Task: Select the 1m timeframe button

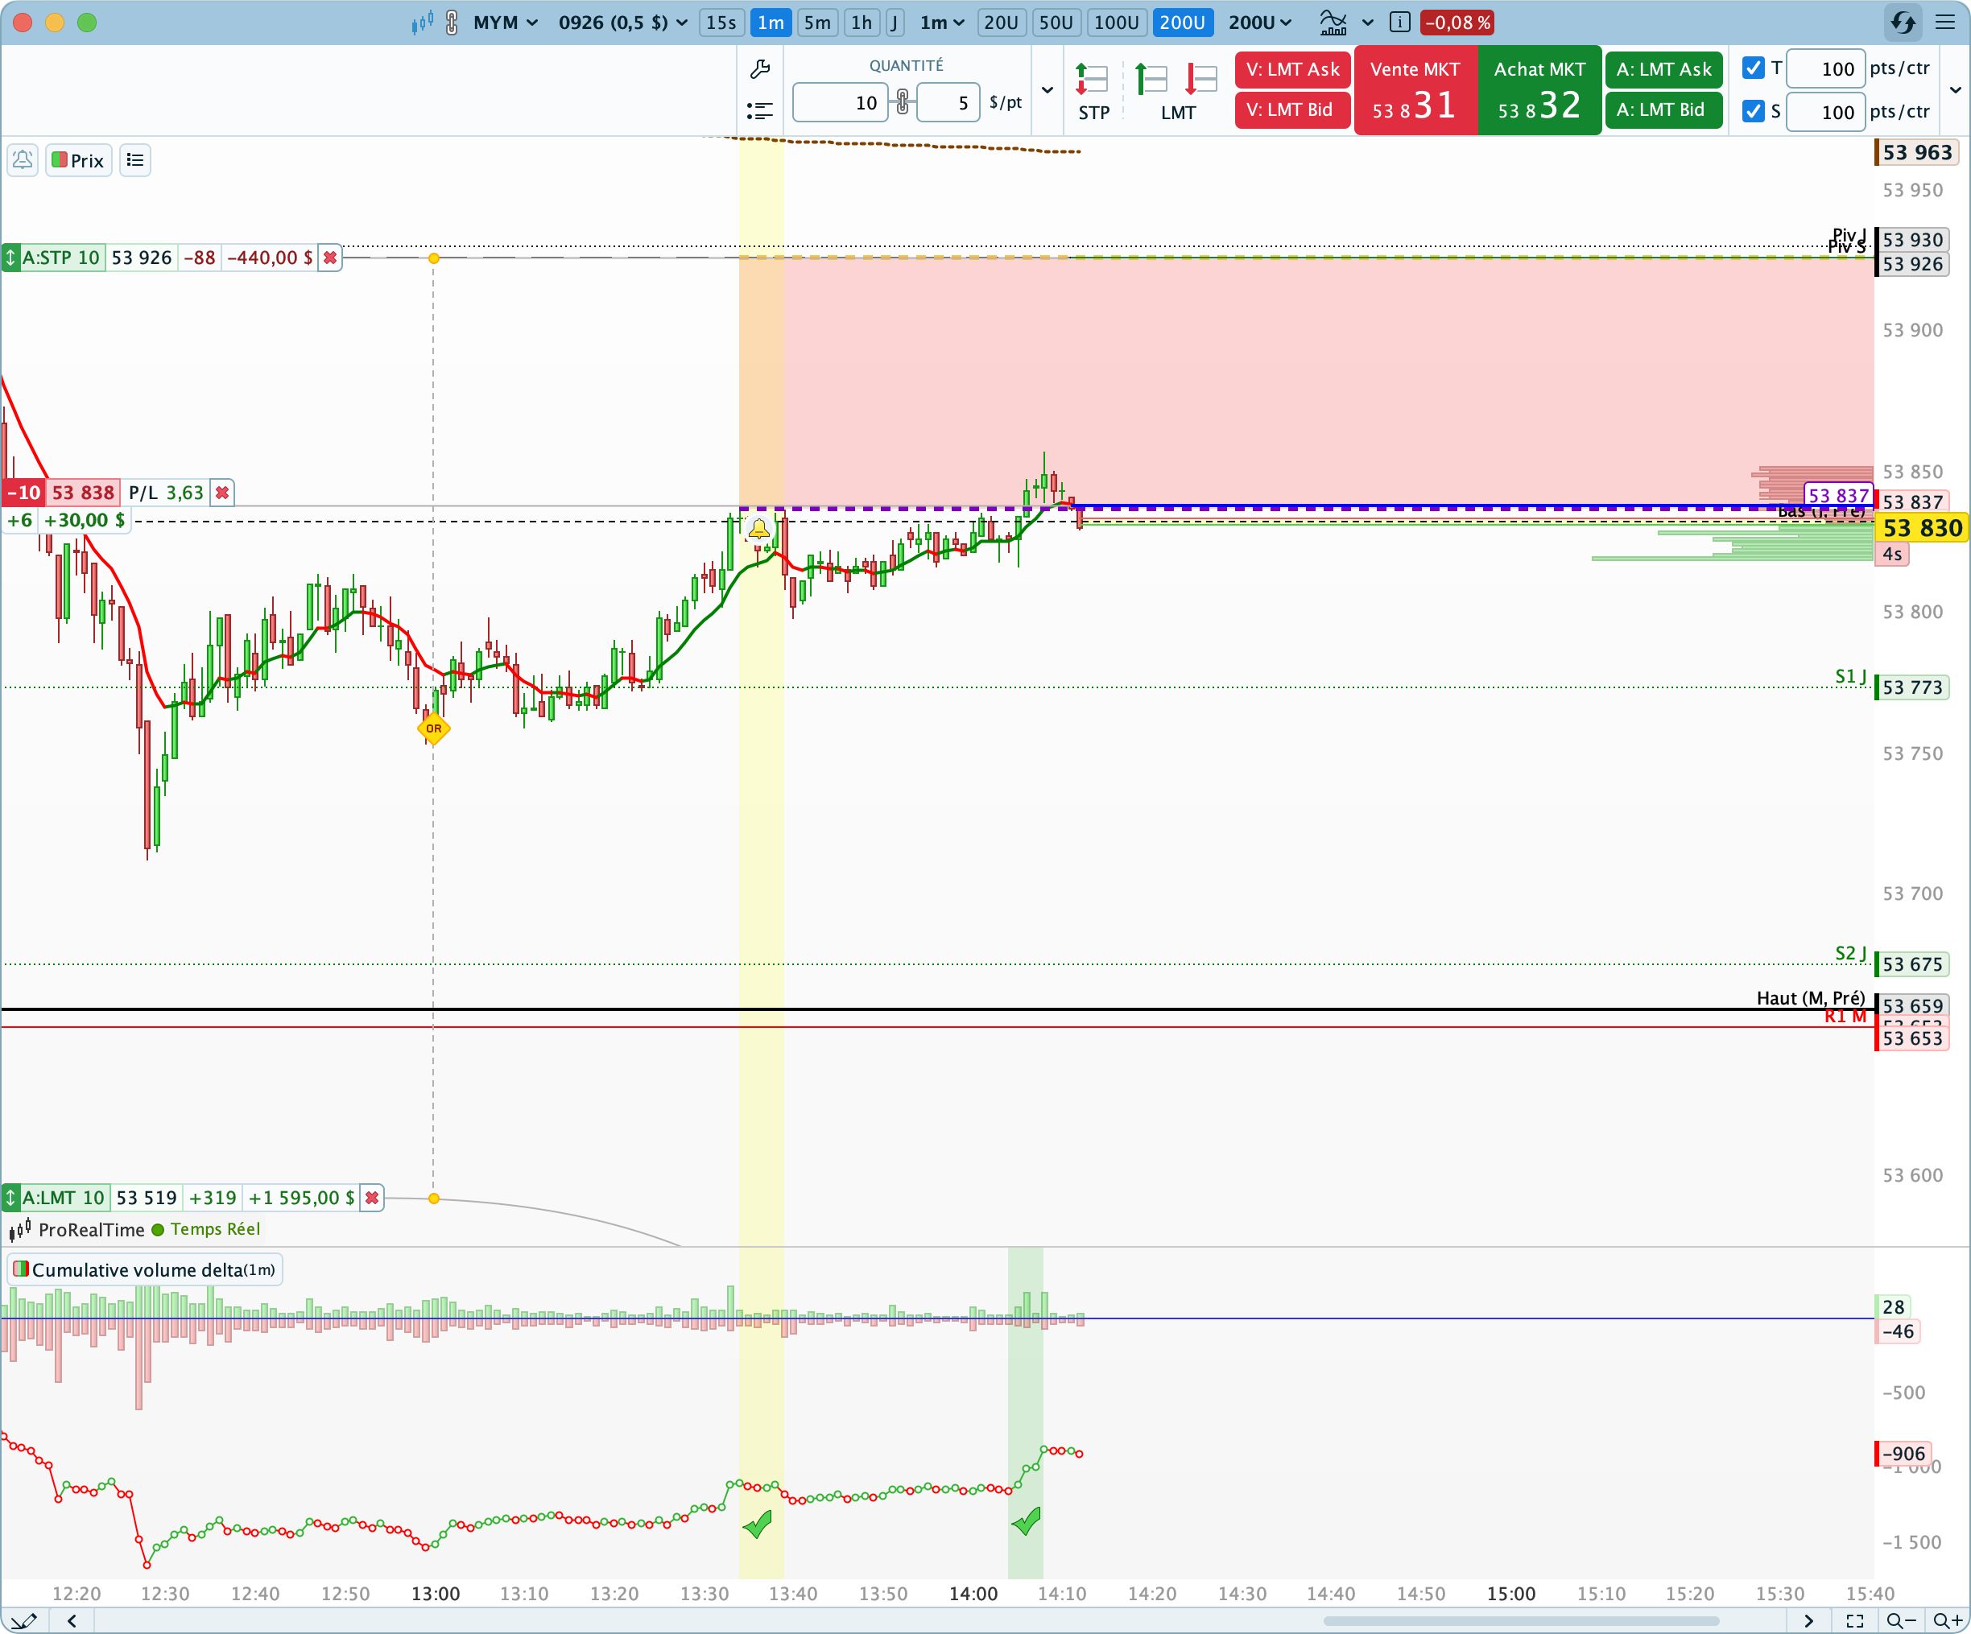Action: [771, 23]
